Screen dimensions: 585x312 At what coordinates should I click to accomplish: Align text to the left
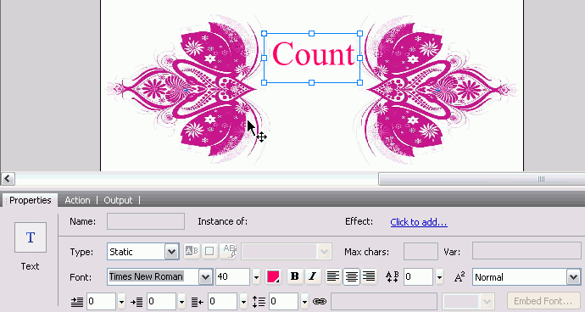(x=333, y=276)
